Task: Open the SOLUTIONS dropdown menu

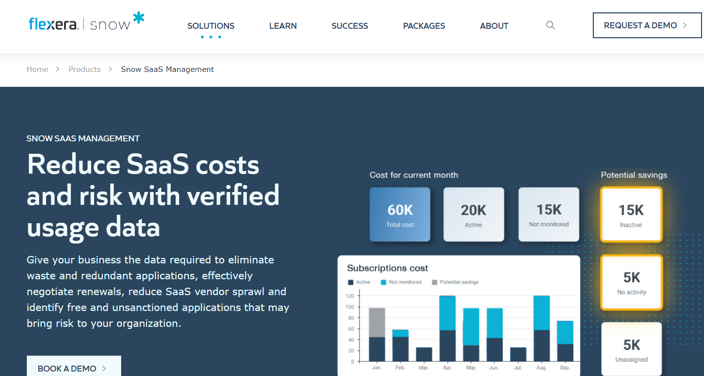Action: point(211,26)
